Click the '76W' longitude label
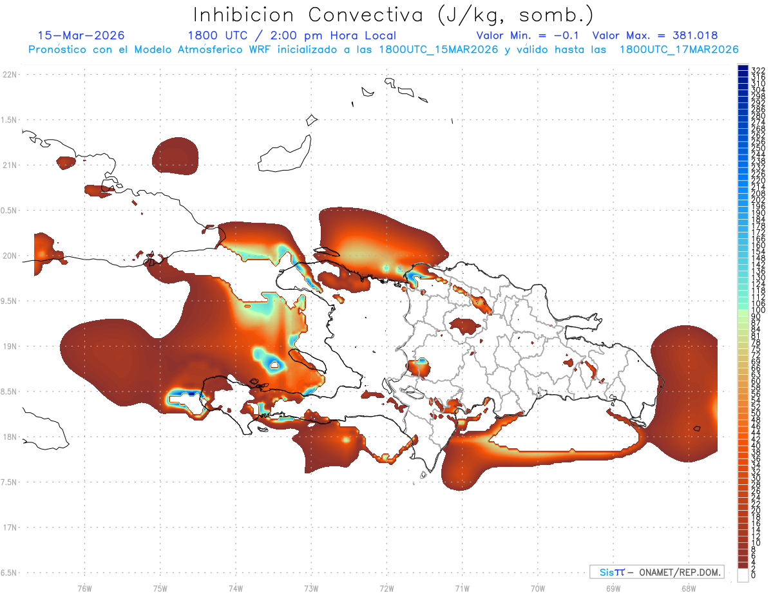The height and width of the screenshot is (597, 773). (84, 588)
